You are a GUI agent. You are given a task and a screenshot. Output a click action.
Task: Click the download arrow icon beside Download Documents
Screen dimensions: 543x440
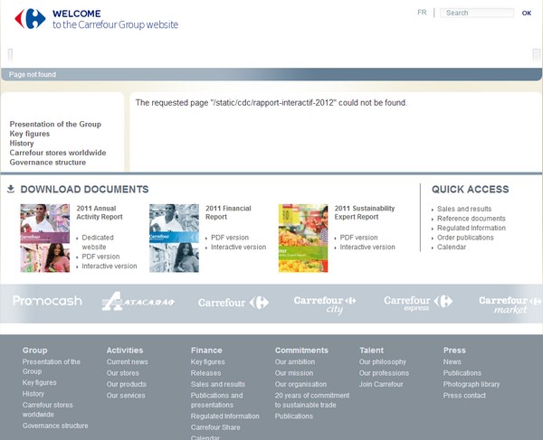tap(11, 190)
